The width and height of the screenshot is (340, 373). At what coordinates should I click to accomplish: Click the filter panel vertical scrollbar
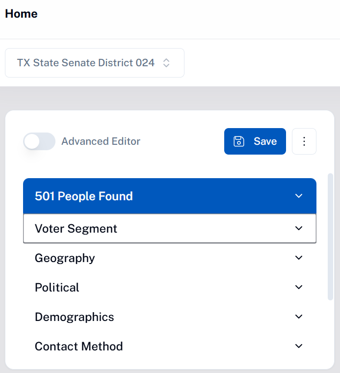[x=330, y=237]
